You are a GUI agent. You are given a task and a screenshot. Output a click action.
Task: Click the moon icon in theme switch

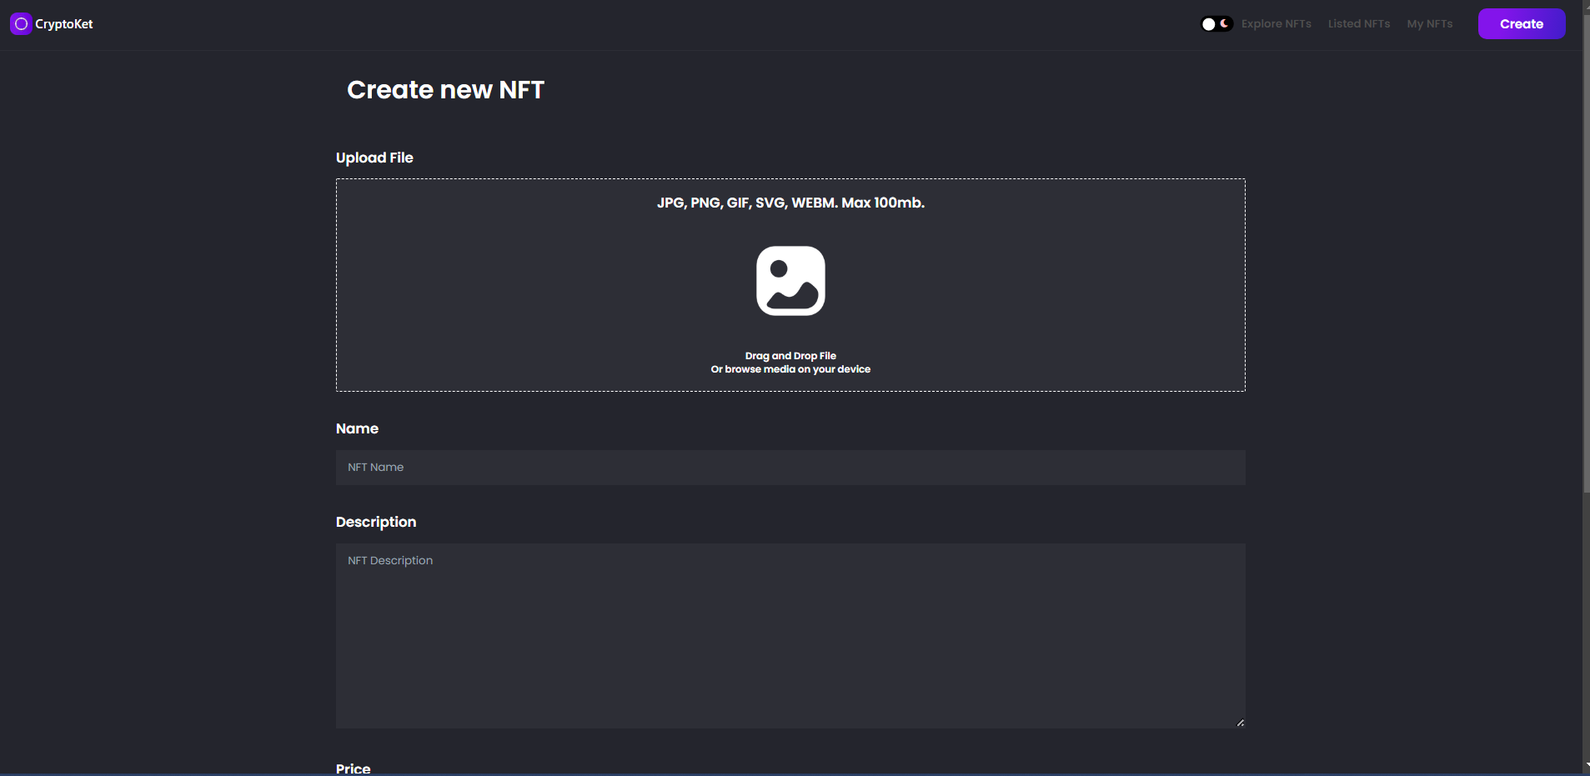pos(1225,23)
